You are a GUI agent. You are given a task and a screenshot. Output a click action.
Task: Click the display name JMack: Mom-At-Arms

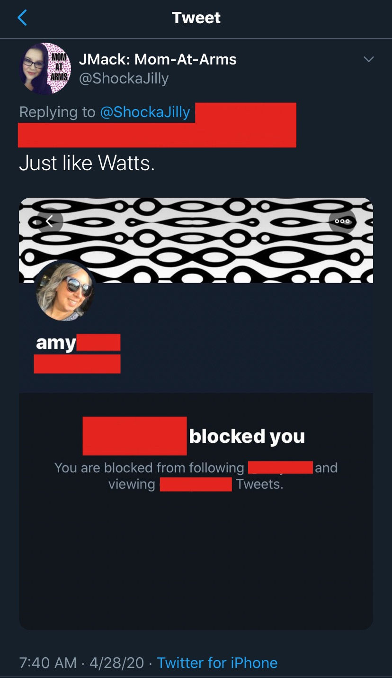click(x=158, y=59)
